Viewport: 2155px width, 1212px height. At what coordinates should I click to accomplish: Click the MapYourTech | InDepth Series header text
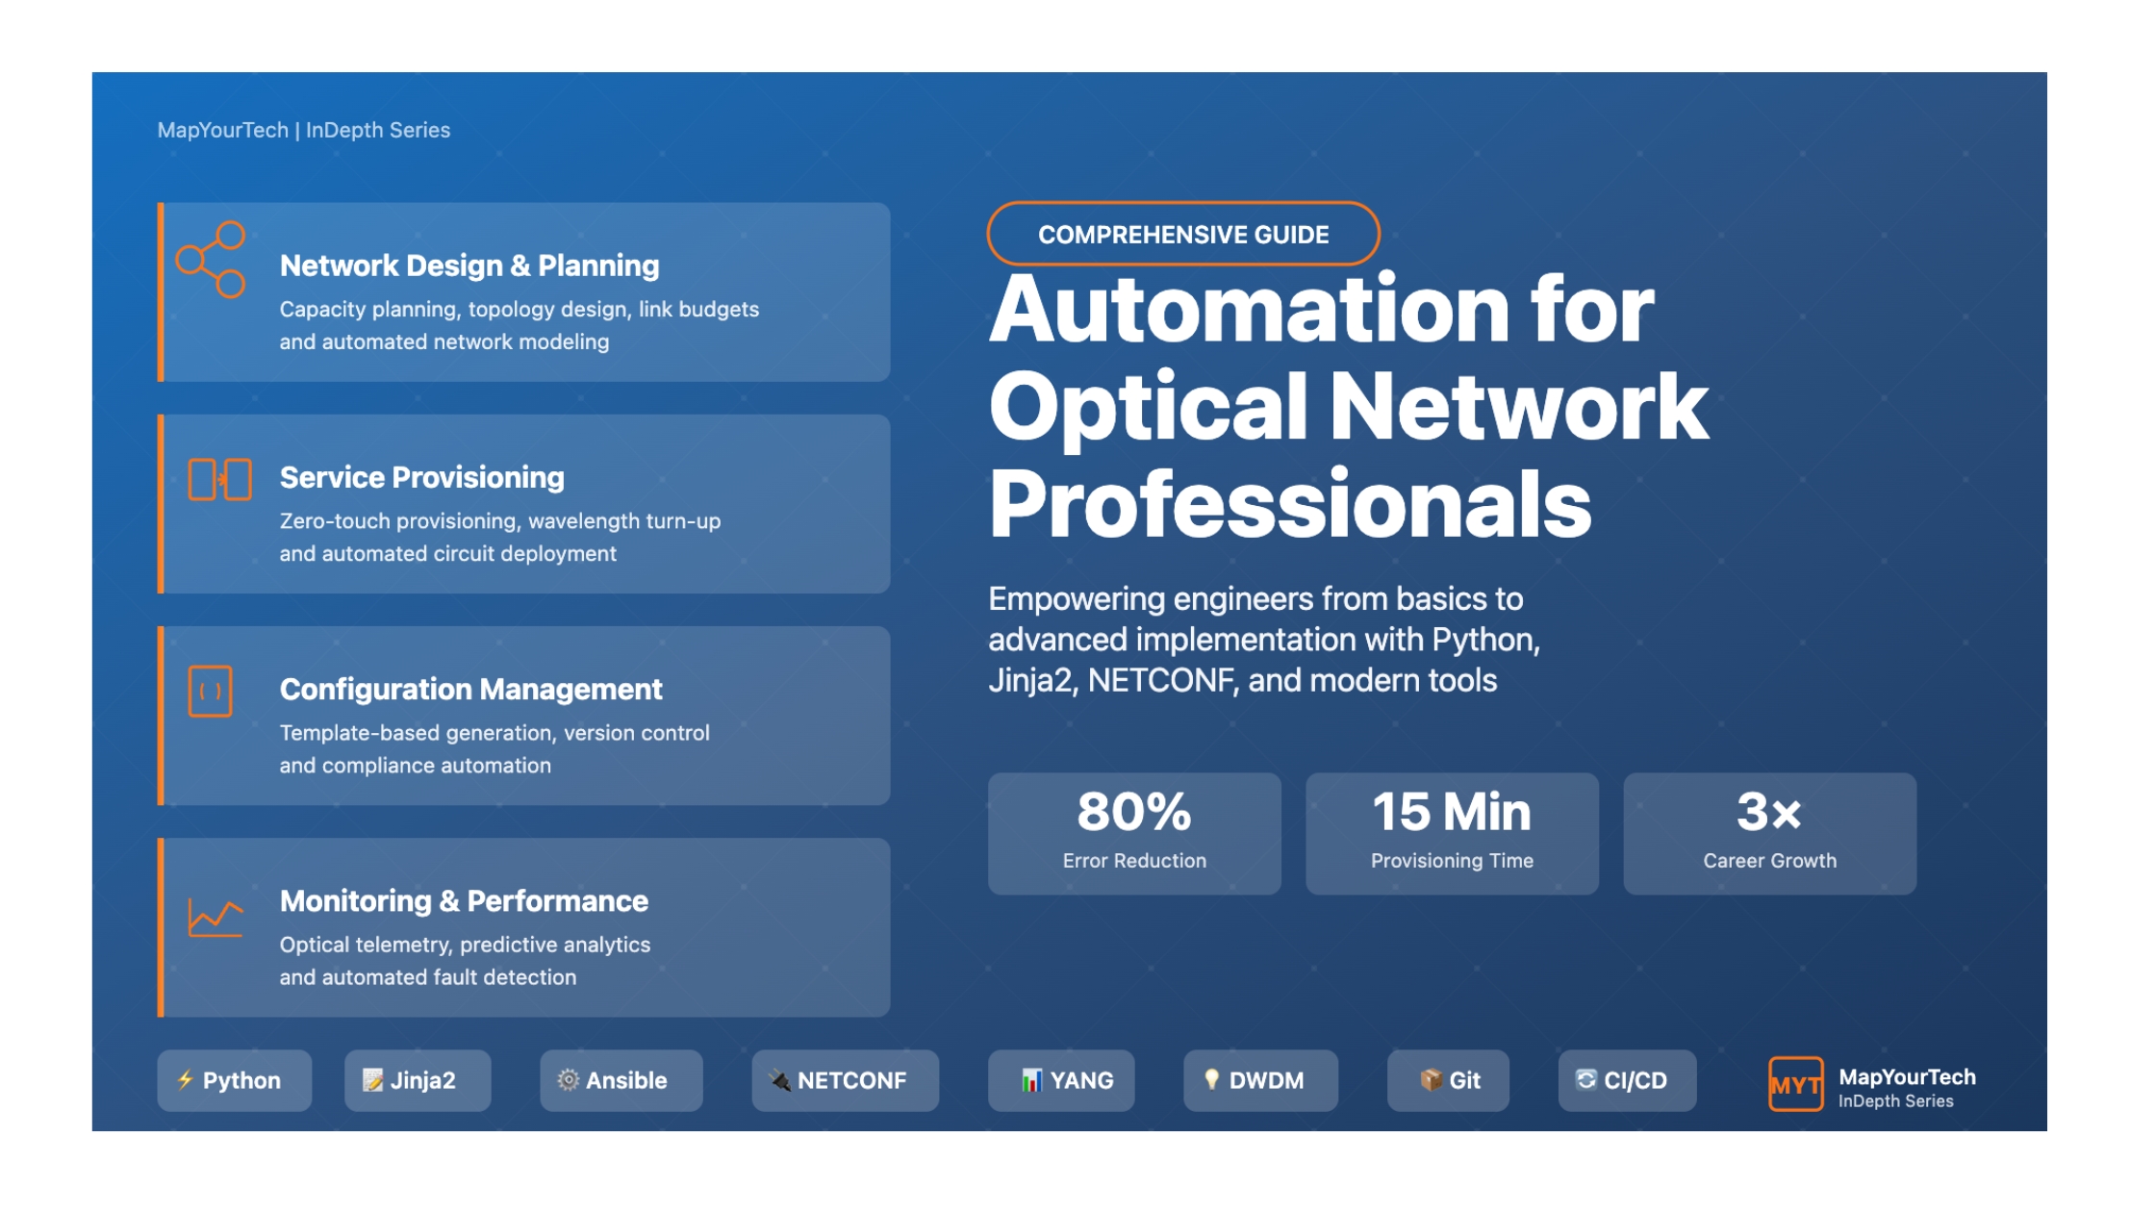click(x=304, y=130)
